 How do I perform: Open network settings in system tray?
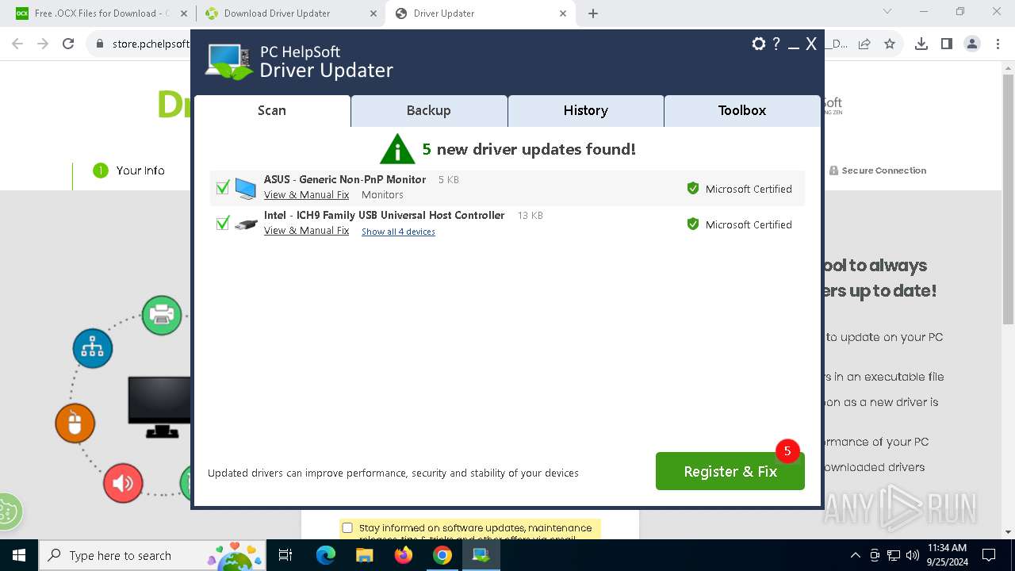(894, 555)
